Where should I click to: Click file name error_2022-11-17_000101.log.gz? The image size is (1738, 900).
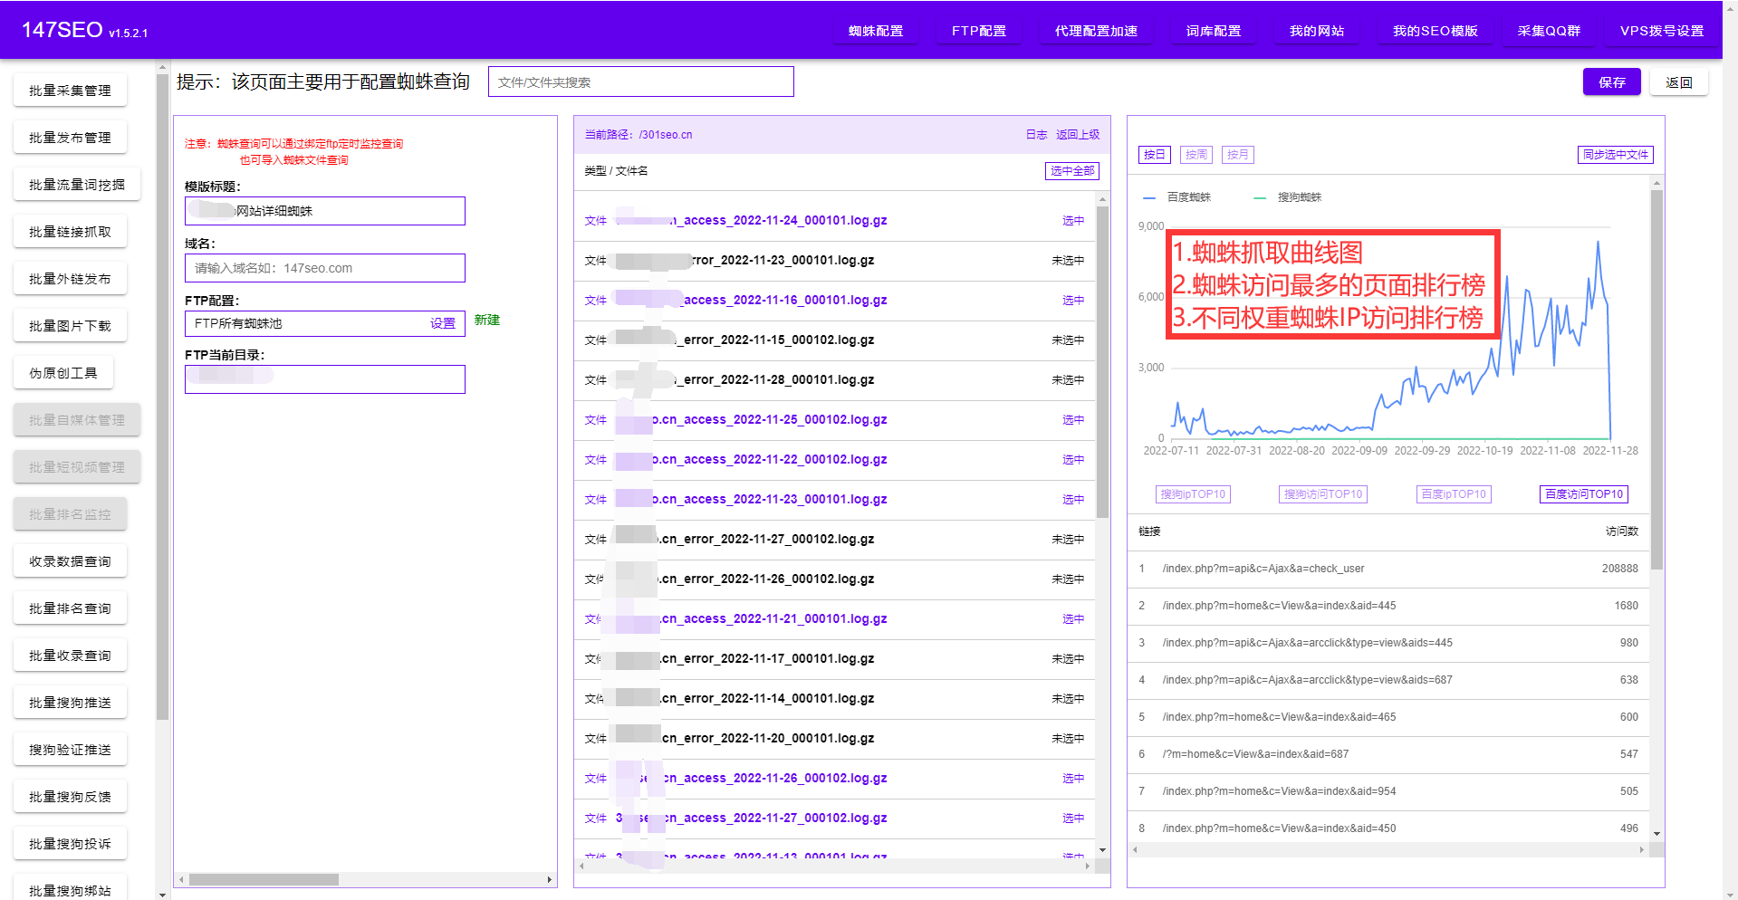[745, 659]
